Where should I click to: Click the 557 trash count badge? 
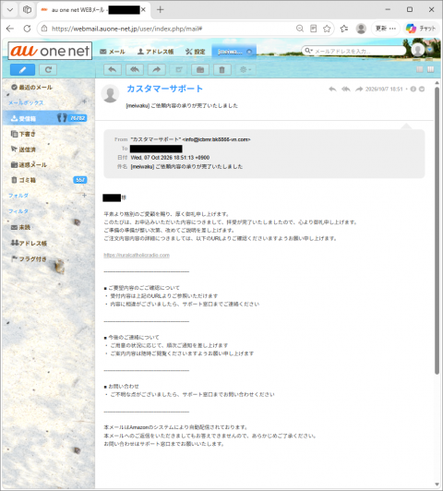pos(80,180)
